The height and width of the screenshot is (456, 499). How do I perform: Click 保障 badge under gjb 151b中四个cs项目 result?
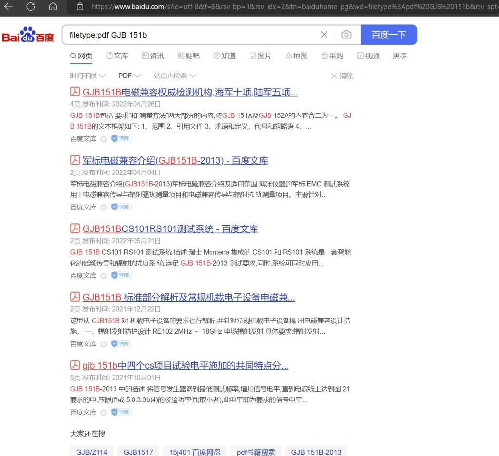121,412
